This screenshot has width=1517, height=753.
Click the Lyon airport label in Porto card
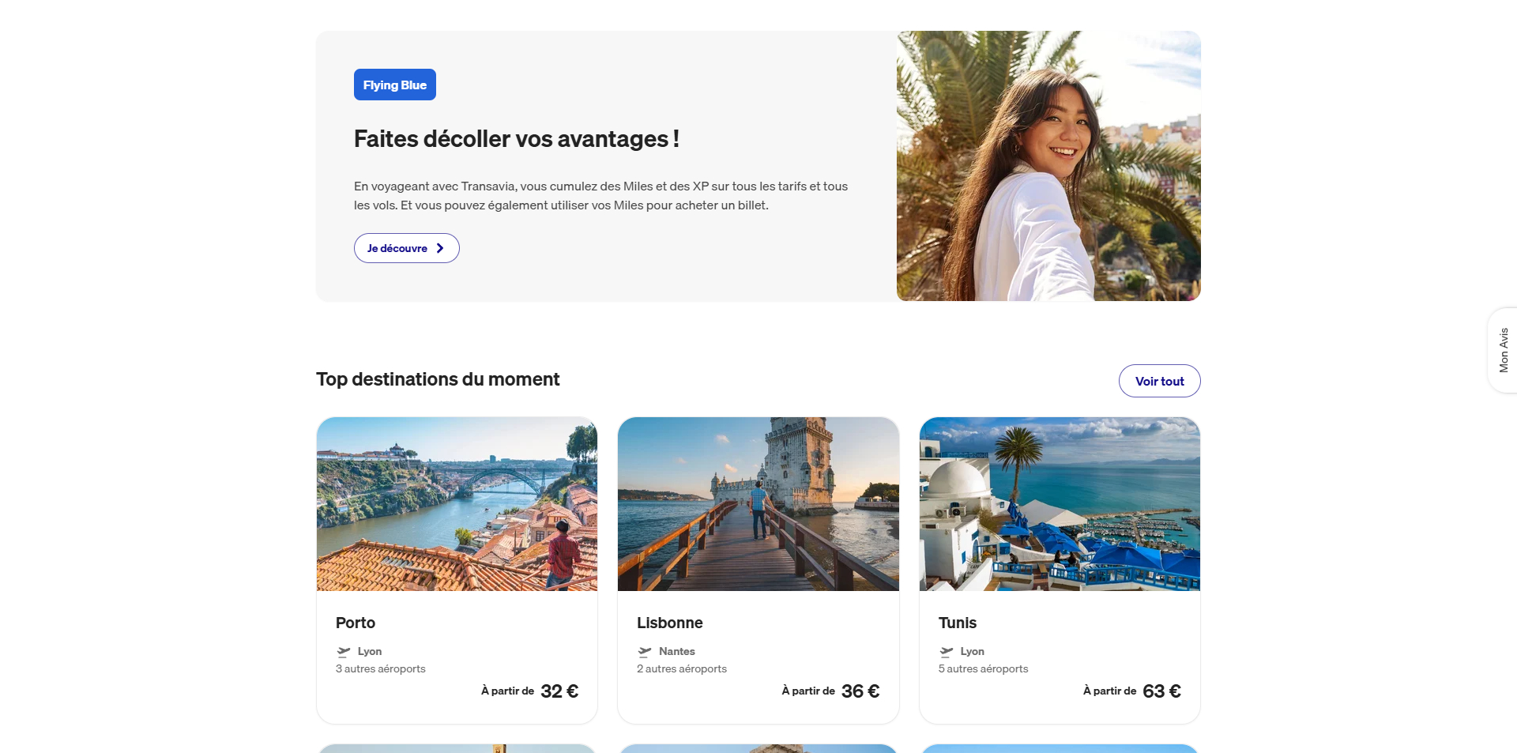(370, 651)
